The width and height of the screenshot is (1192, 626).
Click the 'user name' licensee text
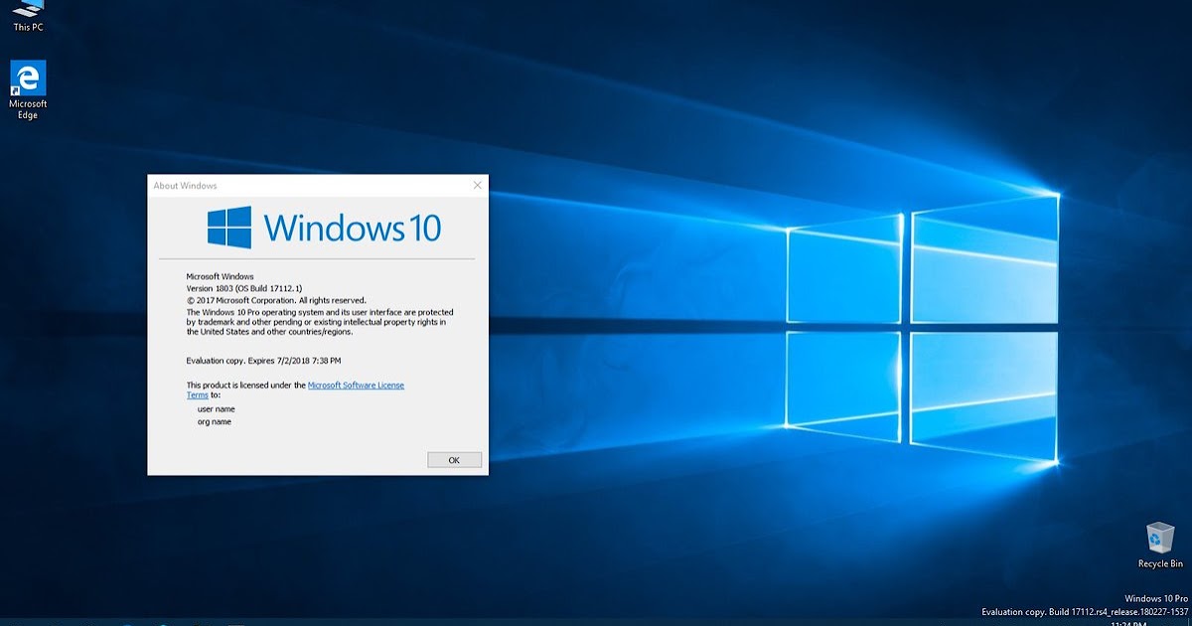pyautogui.click(x=216, y=408)
